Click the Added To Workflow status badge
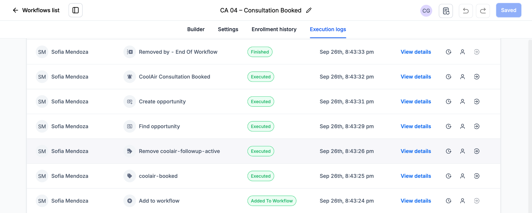This screenshot has height=213, width=532. (272, 201)
